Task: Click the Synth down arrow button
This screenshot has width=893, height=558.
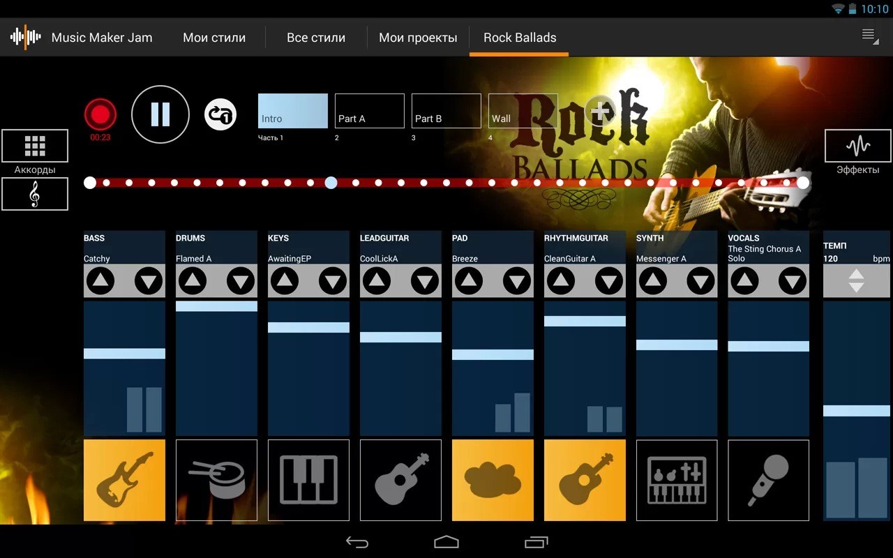Action: click(x=701, y=281)
